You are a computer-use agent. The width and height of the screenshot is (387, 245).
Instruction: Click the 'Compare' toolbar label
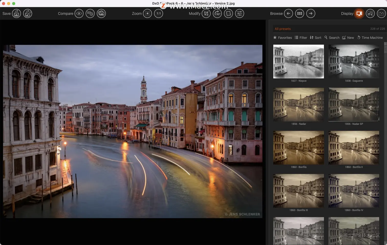click(x=66, y=14)
